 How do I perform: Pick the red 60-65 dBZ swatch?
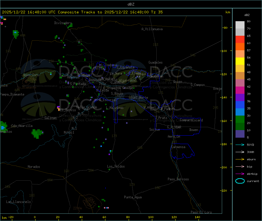[240, 39]
